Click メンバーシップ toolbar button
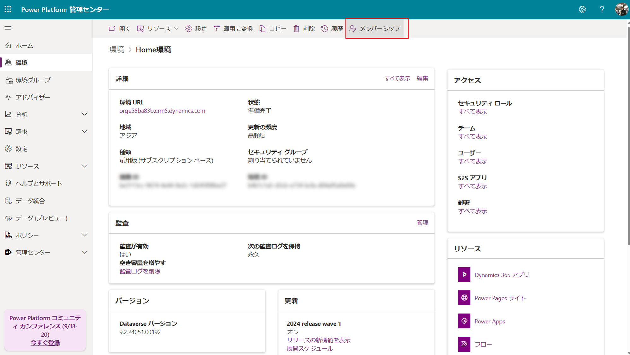 (375, 29)
